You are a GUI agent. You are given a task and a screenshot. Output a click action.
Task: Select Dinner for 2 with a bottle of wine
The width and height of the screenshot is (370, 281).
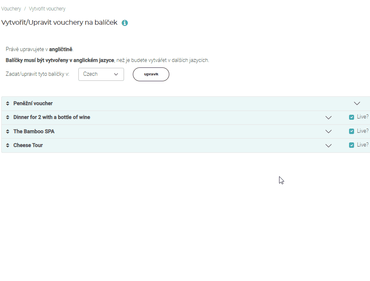point(52,117)
